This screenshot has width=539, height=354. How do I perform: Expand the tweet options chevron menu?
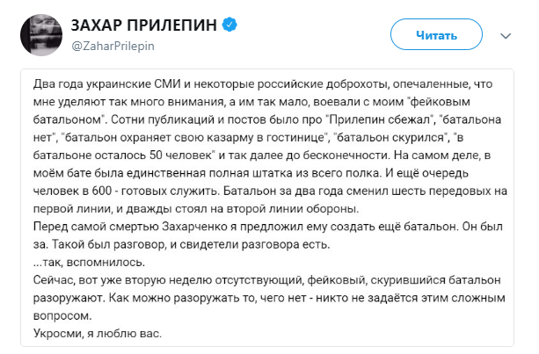[x=506, y=36]
